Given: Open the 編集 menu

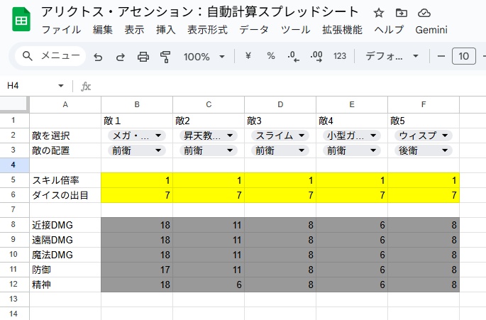Looking at the screenshot, I should (x=103, y=30).
